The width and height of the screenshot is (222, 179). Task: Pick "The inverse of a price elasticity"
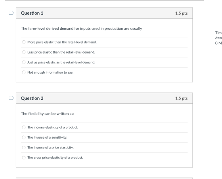pyautogui.click(x=24, y=147)
